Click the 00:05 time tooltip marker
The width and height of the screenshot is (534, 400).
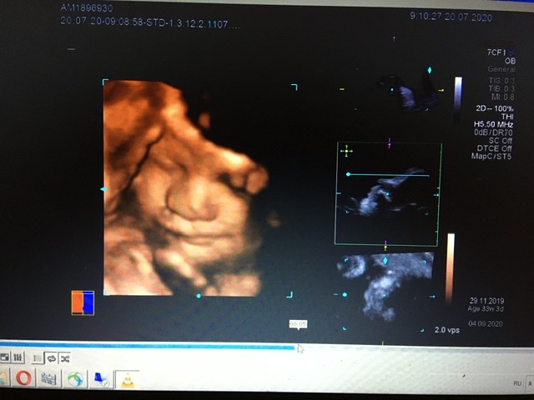298,324
